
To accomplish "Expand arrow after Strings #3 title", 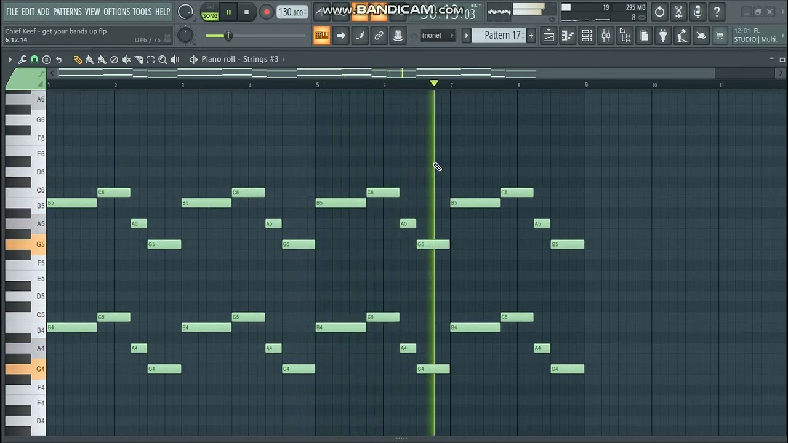I will pyautogui.click(x=283, y=60).
